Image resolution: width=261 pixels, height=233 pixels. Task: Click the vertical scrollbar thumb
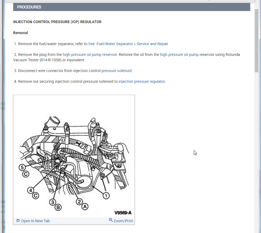pyautogui.click(x=256, y=41)
